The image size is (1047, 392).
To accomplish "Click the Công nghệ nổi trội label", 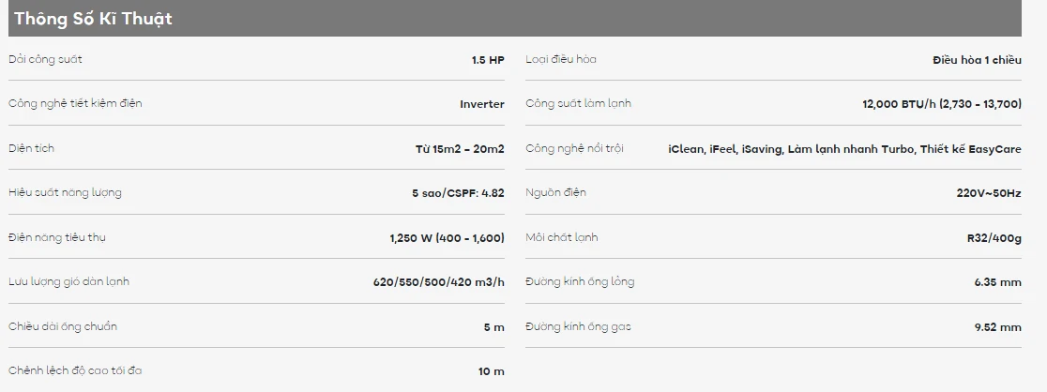I will [574, 148].
